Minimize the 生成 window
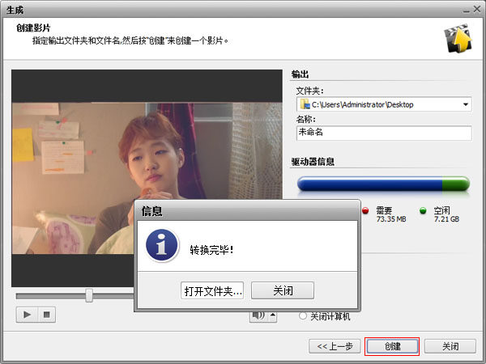The width and height of the screenshot is (486, 364). [x=467, y=10]
